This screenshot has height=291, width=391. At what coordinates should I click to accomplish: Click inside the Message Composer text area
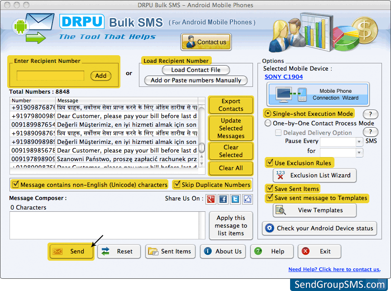click(104, 225)
